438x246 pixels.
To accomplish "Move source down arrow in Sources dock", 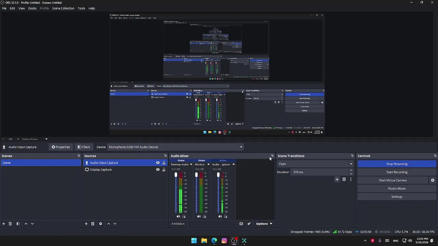I will coord(115,224).
